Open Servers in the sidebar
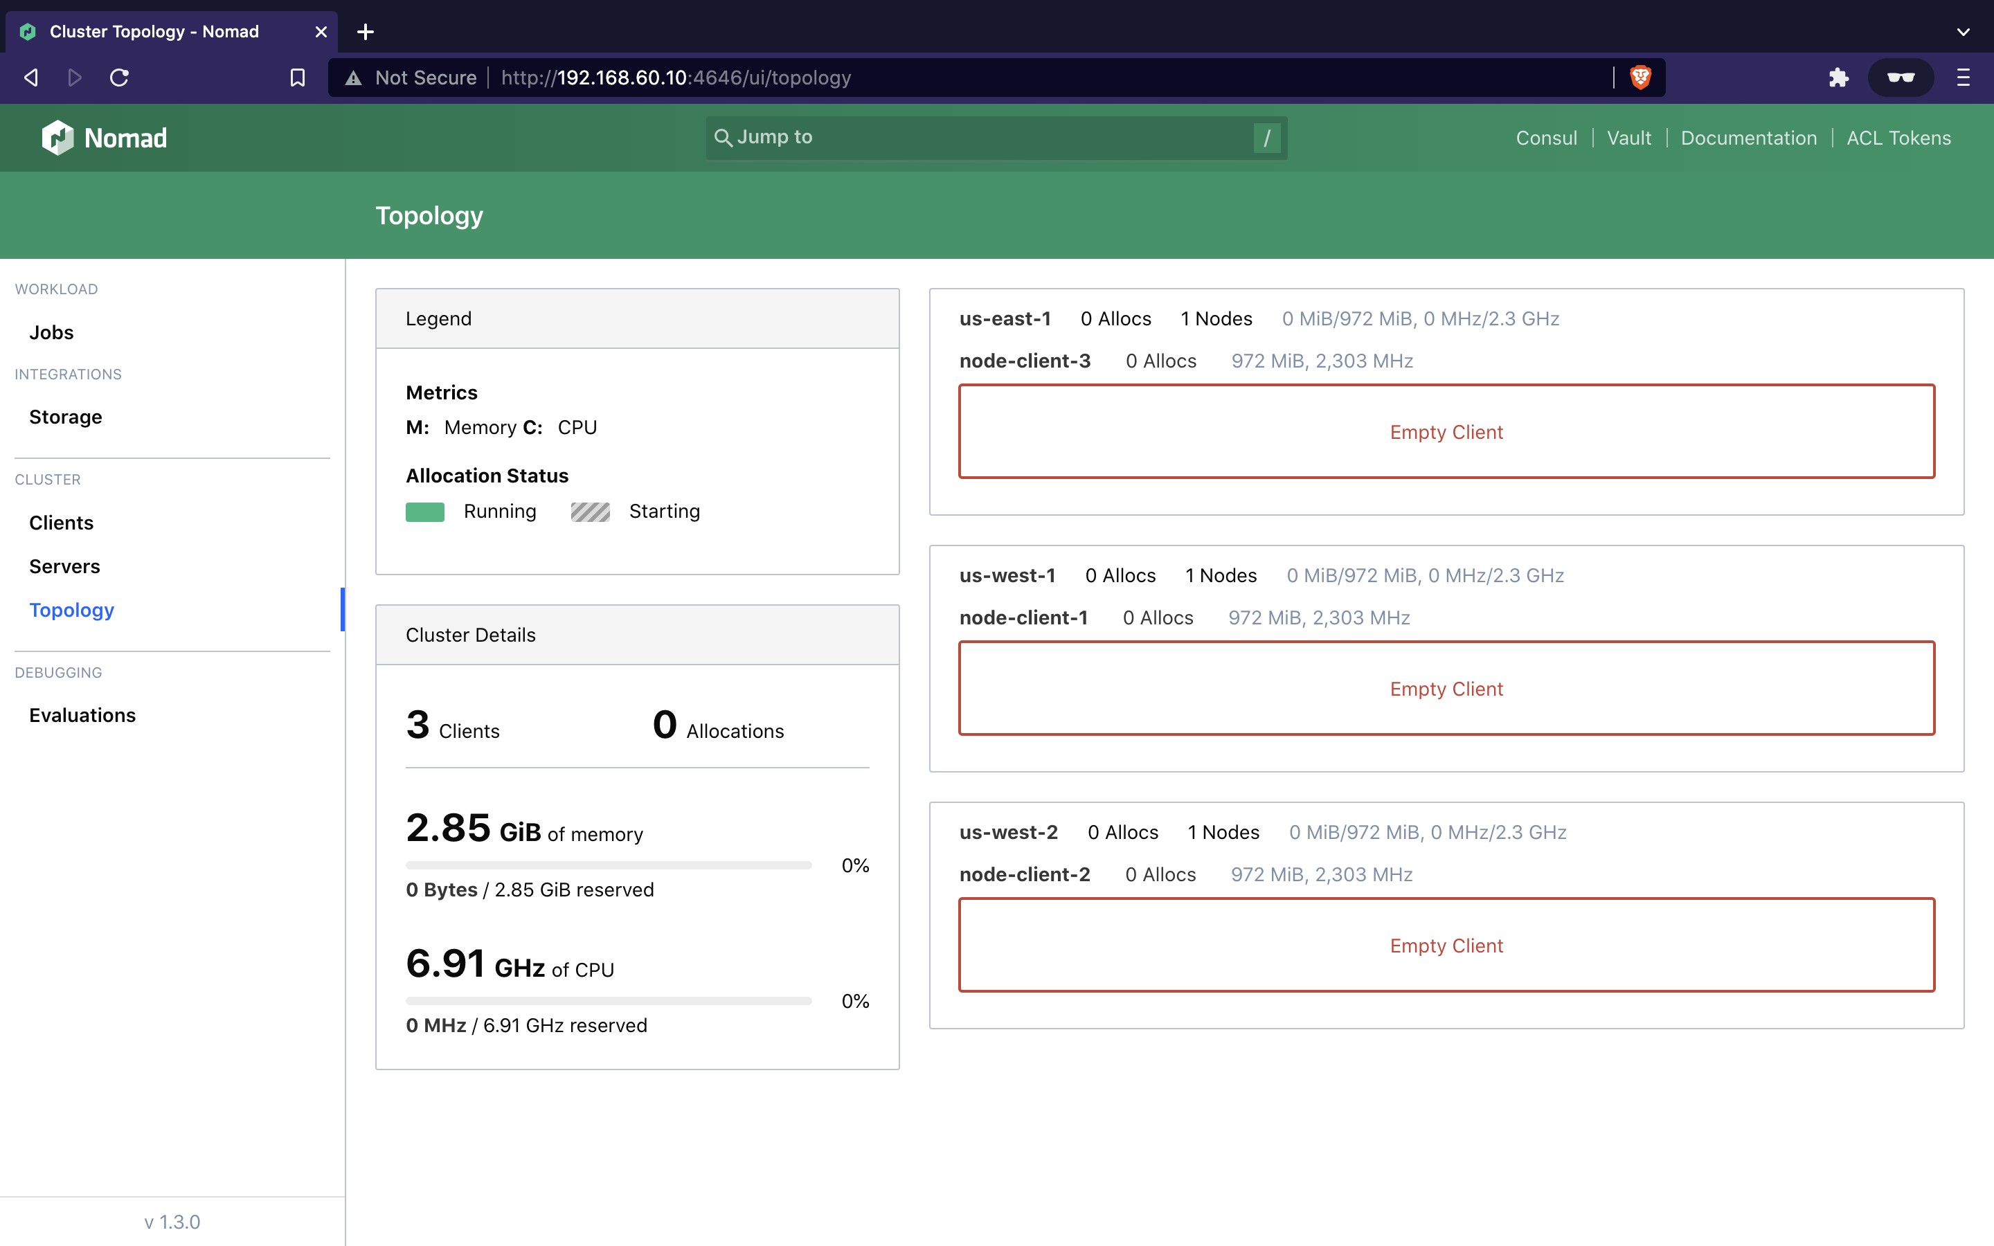The image size is (1994, 1246). [64, 566]
